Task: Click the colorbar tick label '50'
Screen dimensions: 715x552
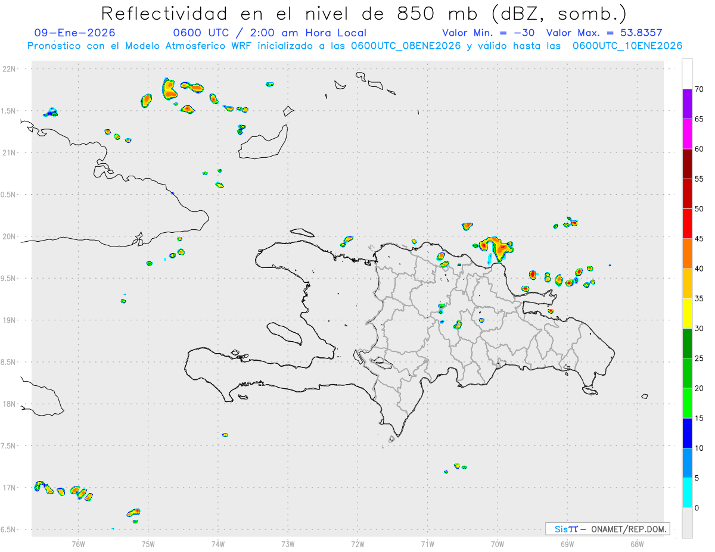Action: click(700, 209)
